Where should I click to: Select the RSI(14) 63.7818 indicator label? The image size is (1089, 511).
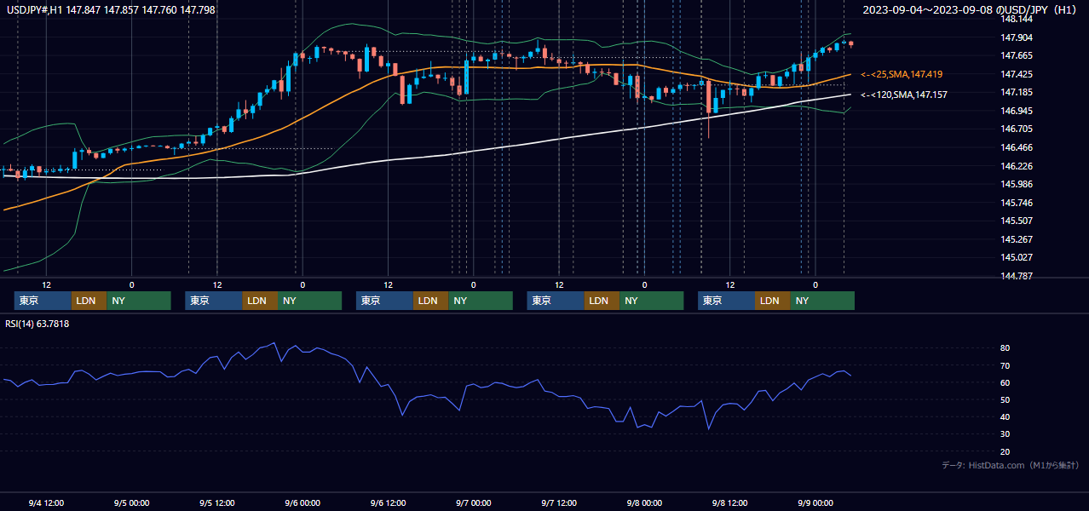coord(37,324)
